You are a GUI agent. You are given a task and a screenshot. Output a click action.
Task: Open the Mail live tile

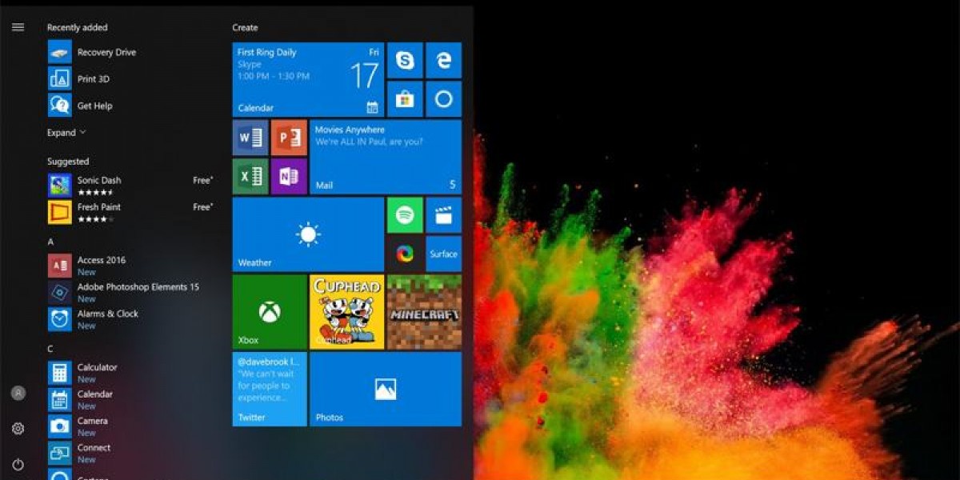386,157
